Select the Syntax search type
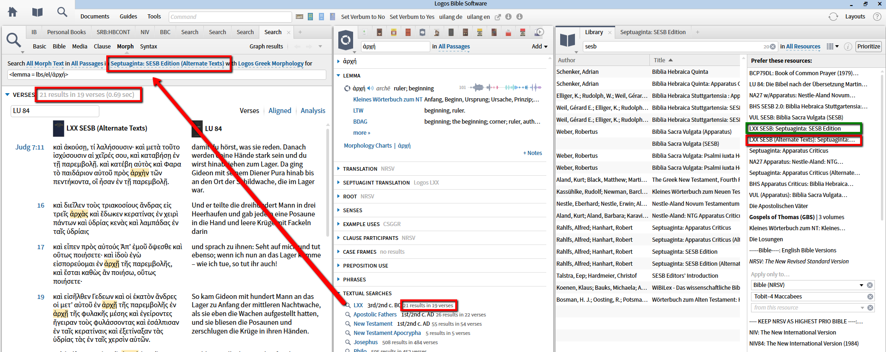 (149, 47)
